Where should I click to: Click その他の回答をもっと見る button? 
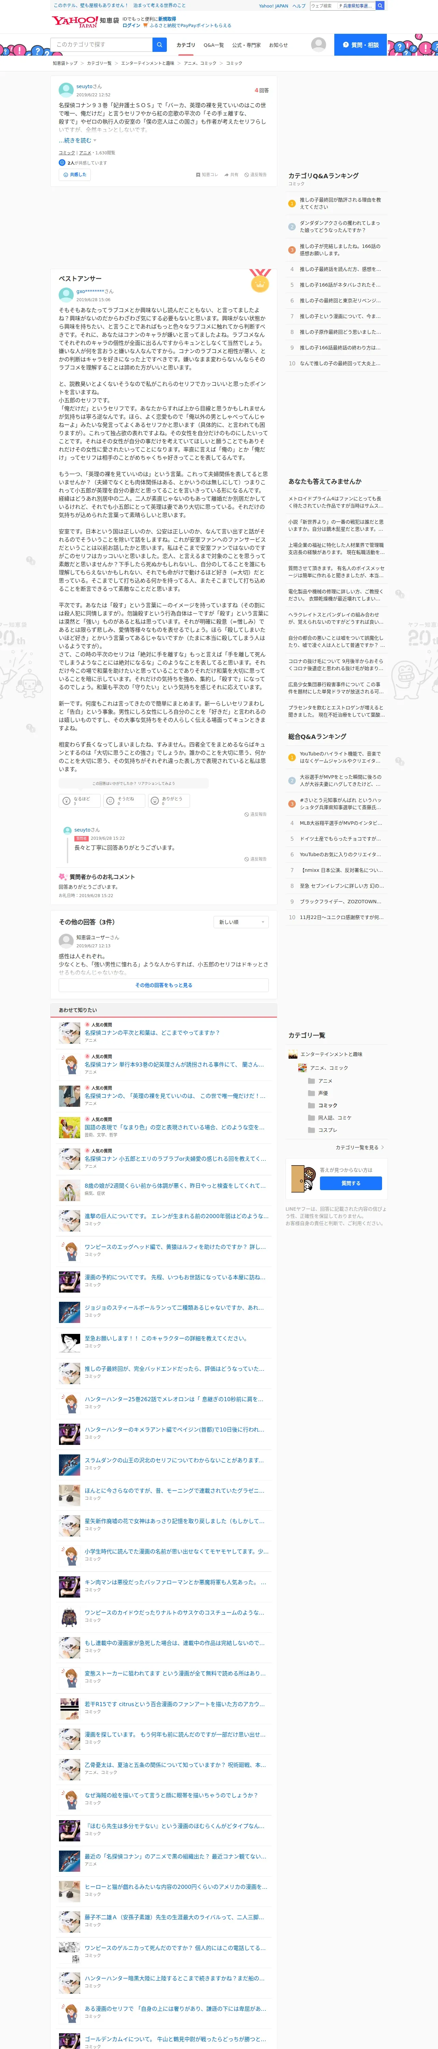[164, 985]
